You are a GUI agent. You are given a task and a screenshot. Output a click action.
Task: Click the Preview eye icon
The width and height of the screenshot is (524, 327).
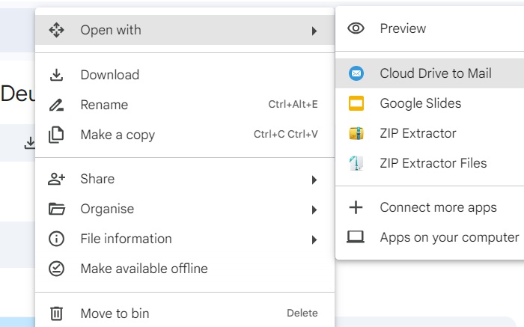356,28
